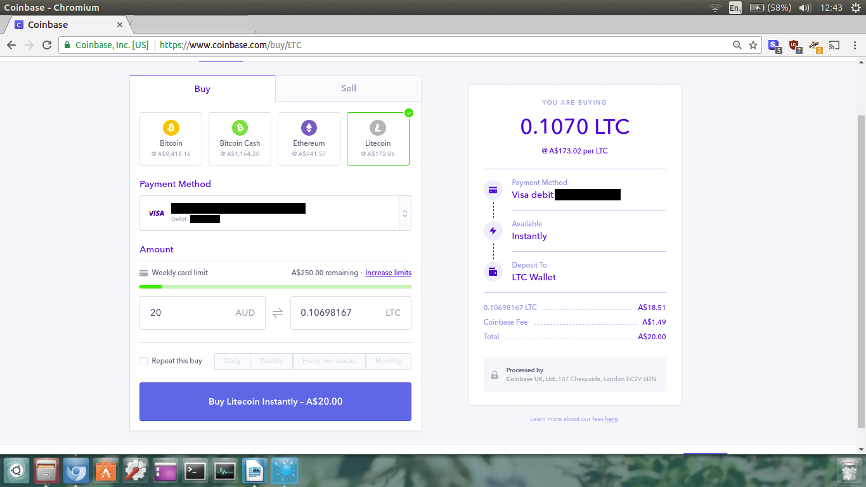Open the uBlock Origin extension icon
Viewport: 866px width, 487px height.
coord(794,46)
